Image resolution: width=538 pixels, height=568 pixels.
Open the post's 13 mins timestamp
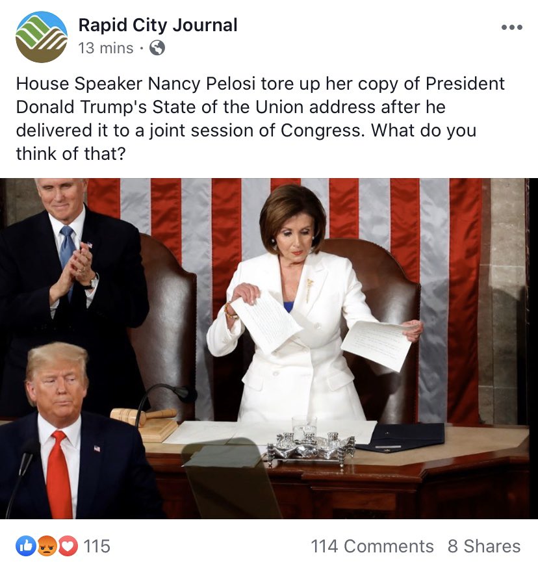click(106, 48)
